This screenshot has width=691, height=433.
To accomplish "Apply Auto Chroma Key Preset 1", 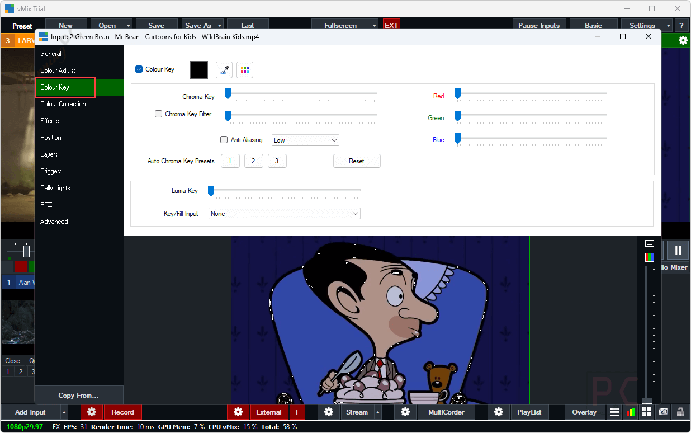I will 230,161.
